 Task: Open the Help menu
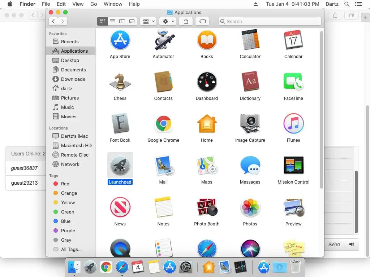click(x=134, y=4)
